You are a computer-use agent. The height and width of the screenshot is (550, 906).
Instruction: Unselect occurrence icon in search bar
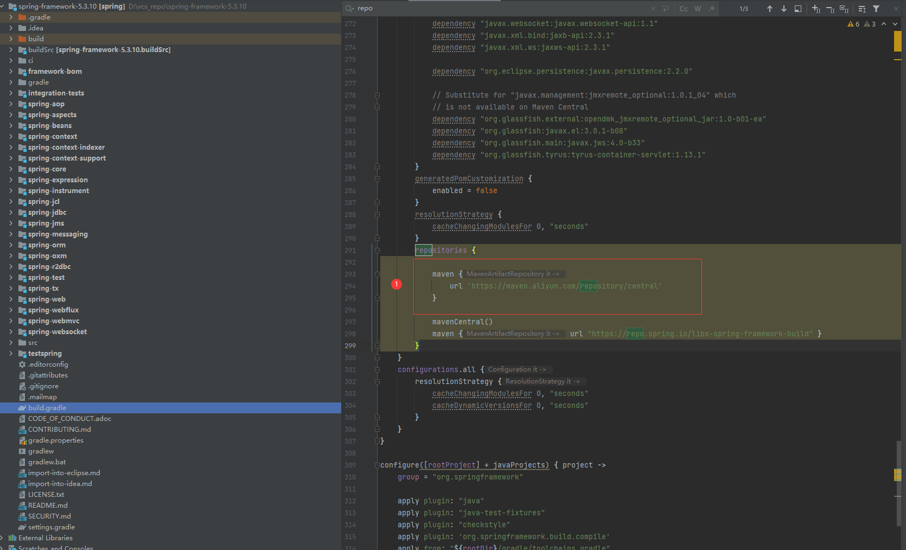click(x=830, y=9)
